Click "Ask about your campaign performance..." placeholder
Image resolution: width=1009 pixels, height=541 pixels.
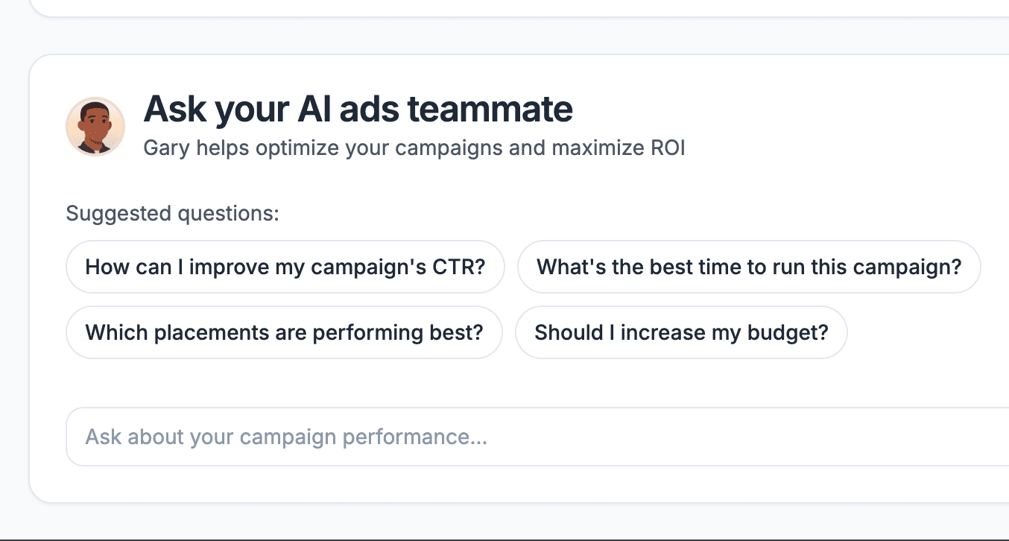(286, 437)
